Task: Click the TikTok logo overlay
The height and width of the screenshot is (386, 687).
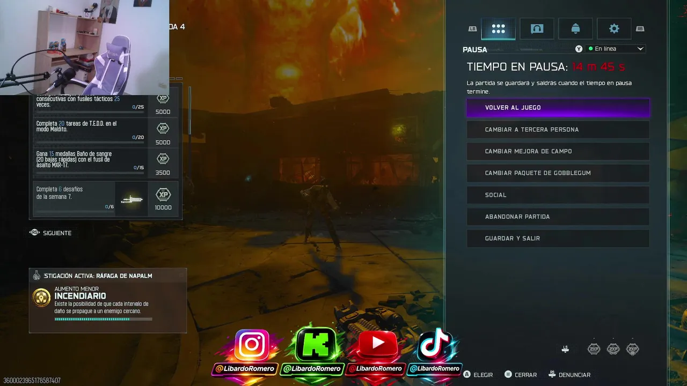Action: click(x=436, y=344)
